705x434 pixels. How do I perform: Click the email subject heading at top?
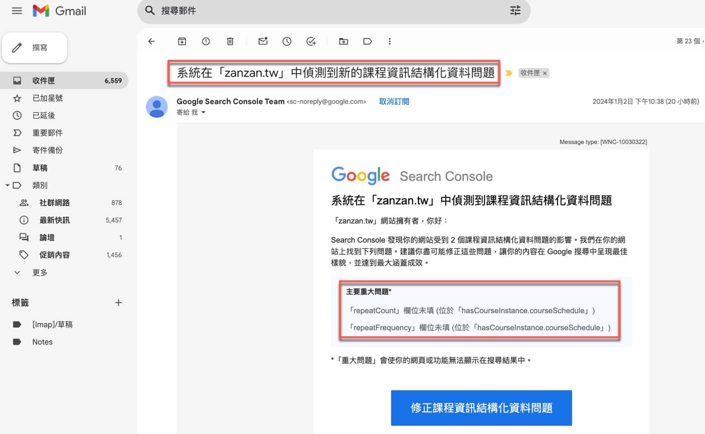335,73
